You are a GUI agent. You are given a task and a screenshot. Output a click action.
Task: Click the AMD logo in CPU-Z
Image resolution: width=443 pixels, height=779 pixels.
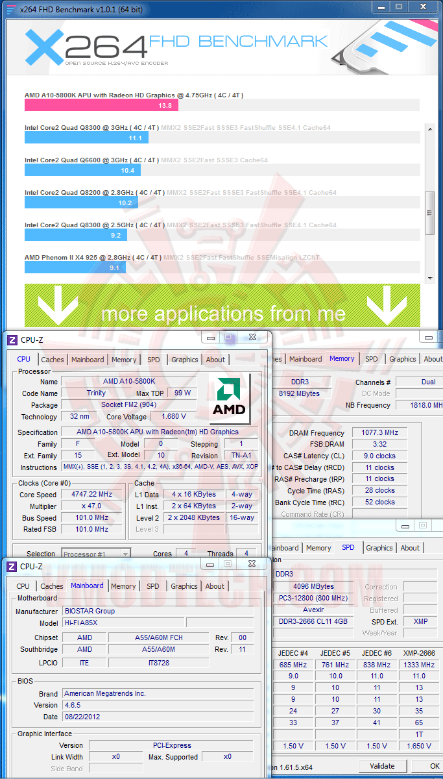(x=229, y=397)
